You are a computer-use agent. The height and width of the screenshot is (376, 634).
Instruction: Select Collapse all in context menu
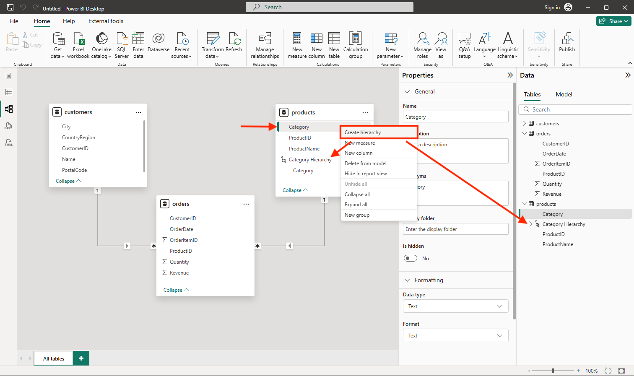[x=379, y=194]
